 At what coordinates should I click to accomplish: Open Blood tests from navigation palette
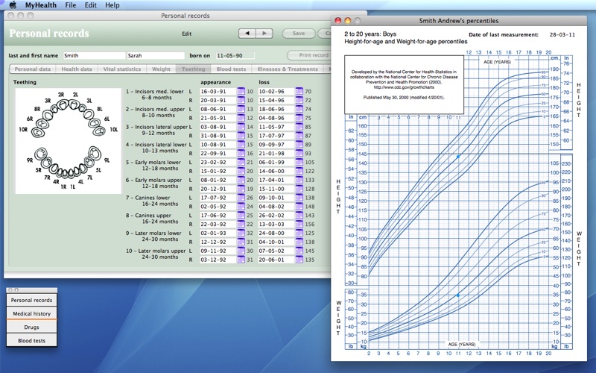[31, 341]
